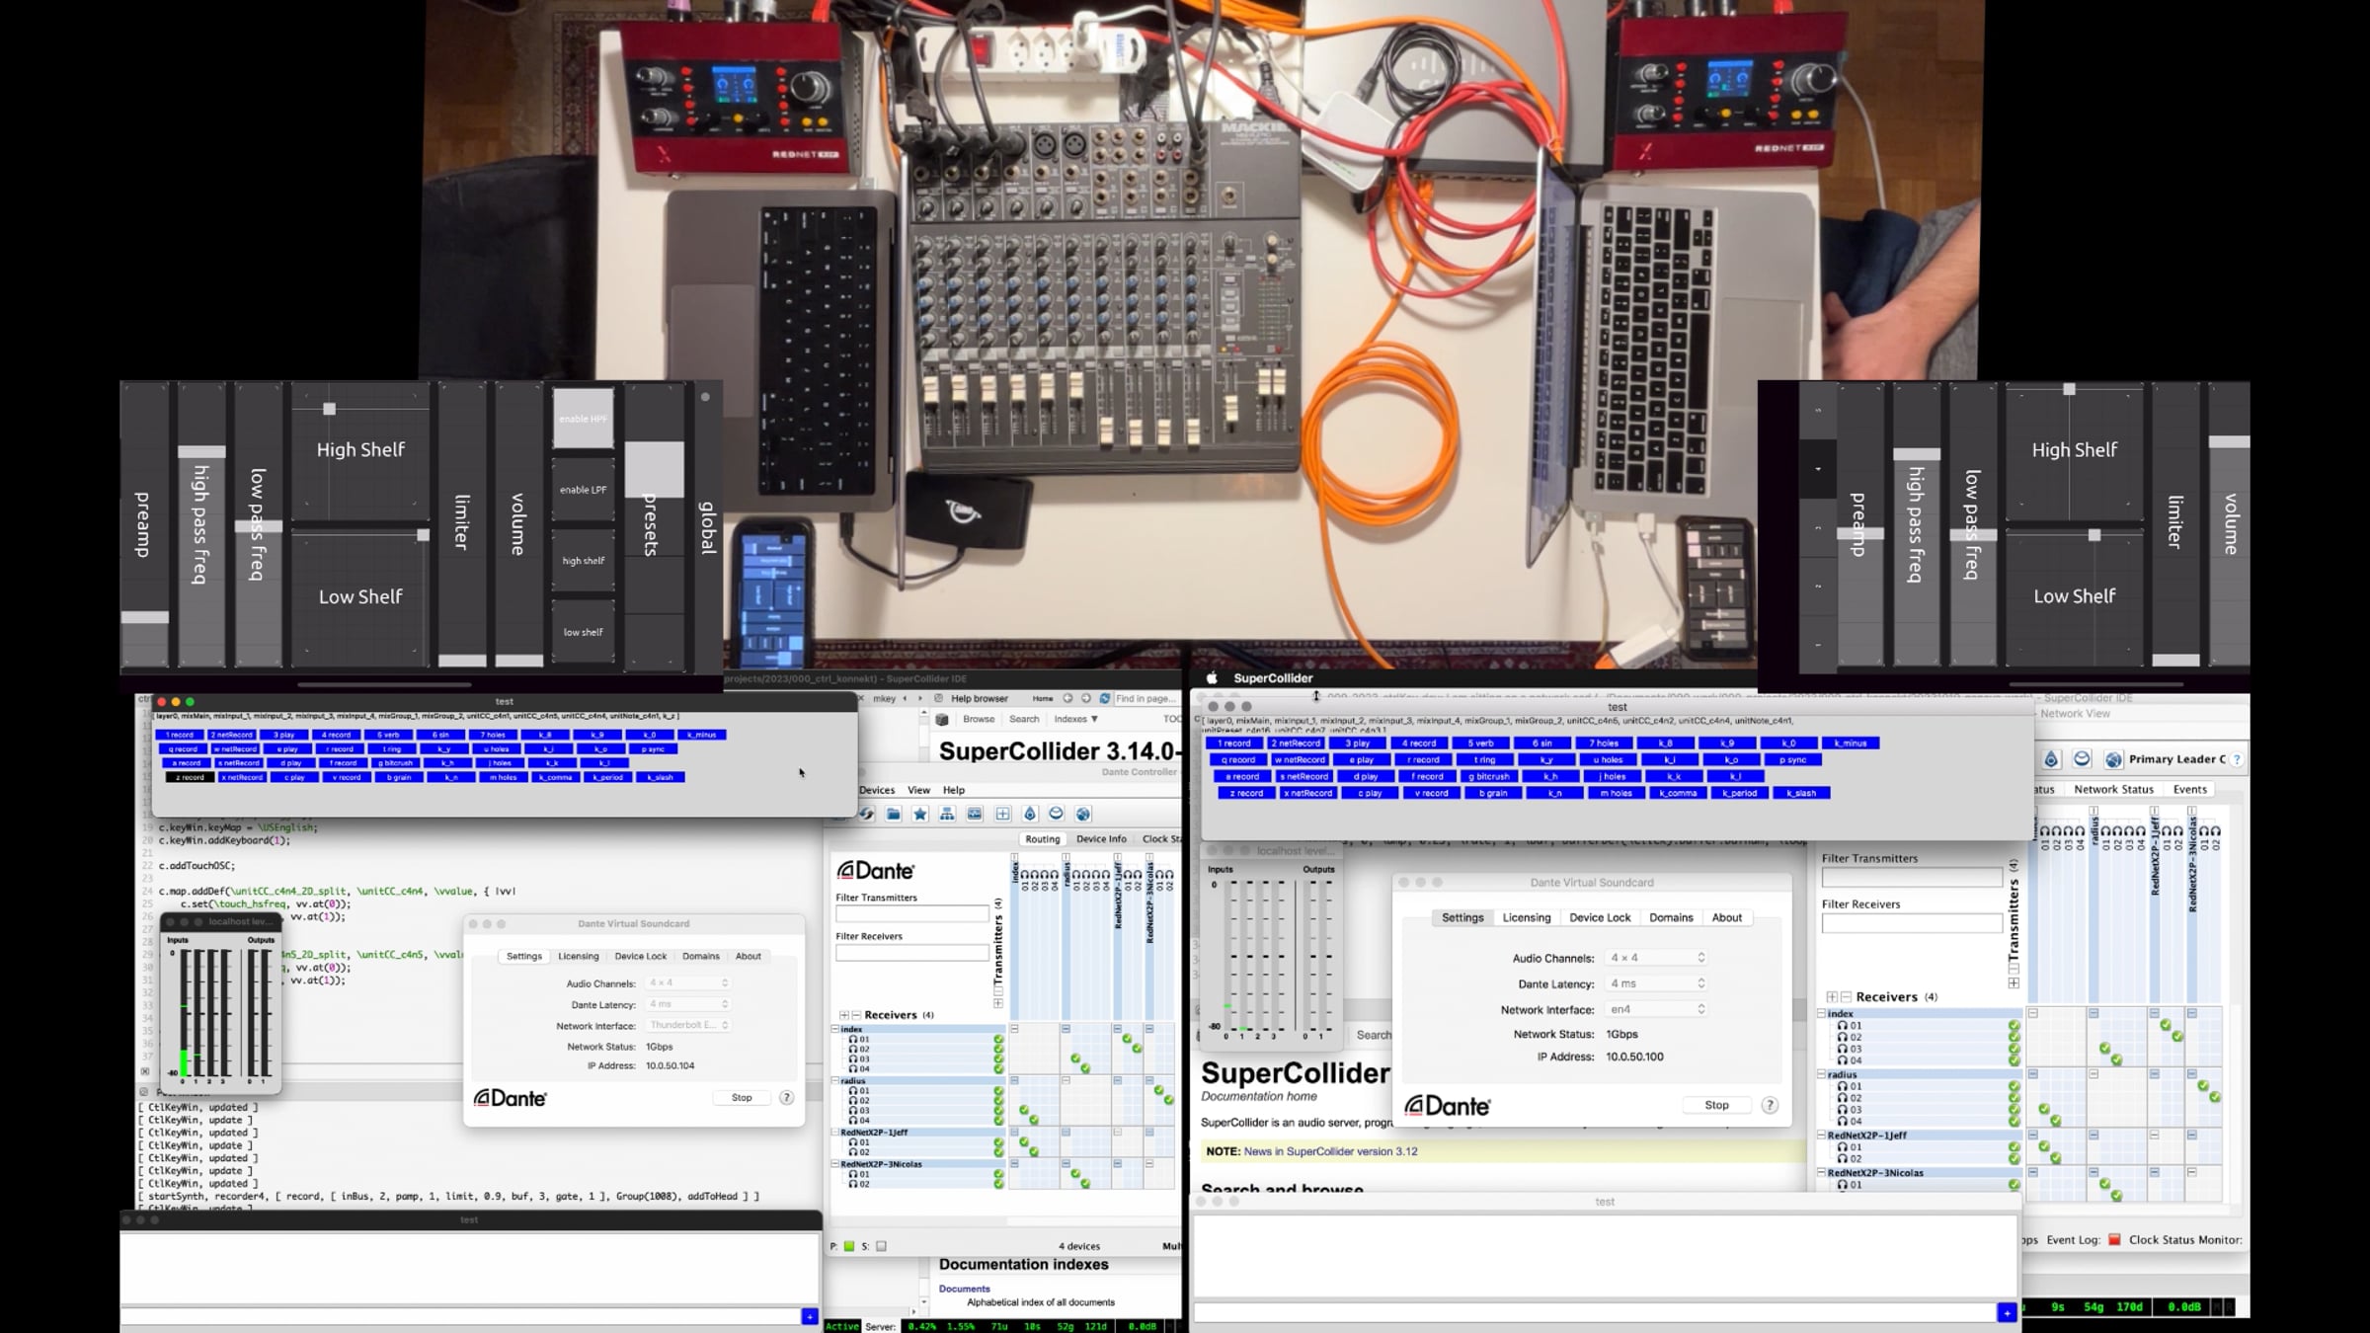
Task: Open the load preset folder icon
Action: point(894,814)
